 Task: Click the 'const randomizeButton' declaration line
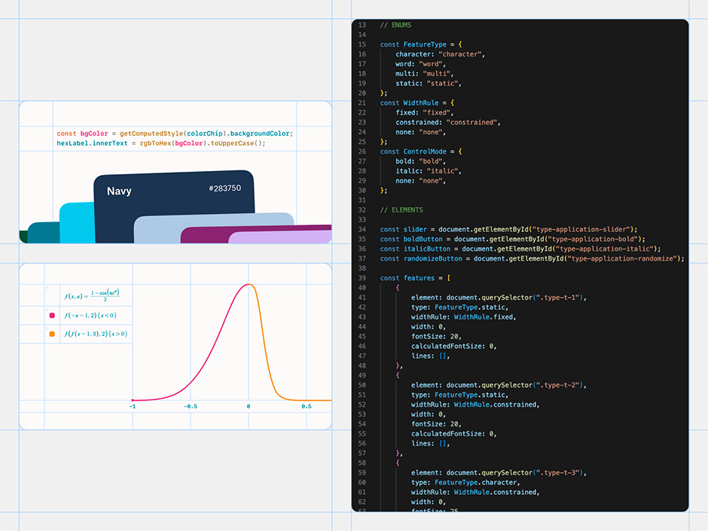click(x=532, y=258)
